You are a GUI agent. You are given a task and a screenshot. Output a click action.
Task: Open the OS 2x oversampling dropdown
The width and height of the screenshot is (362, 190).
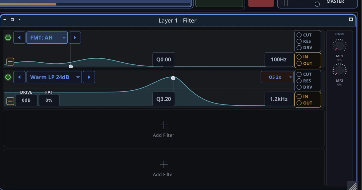click(x=277, y=77)
